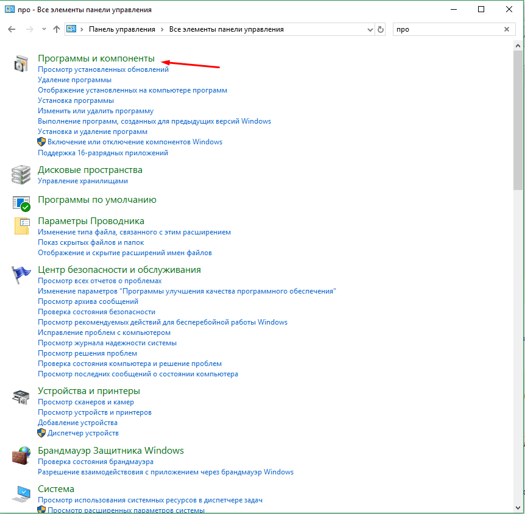The image size is (525, 514).
Task: Click 'Установка программы' link
Action: (x=76, y=101)
